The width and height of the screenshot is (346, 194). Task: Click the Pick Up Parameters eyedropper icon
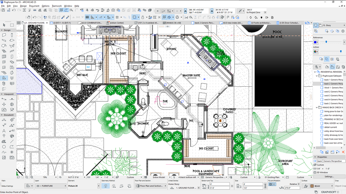coord(63,17)
